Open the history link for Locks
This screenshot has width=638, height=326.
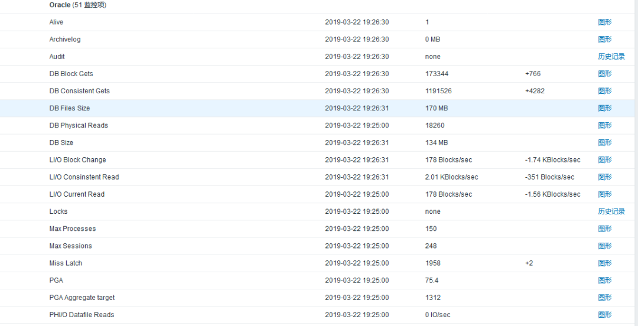click(611, 211)
